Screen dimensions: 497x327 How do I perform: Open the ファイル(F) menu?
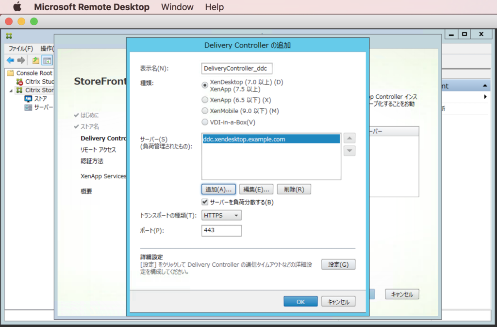(x=20, y=49)
